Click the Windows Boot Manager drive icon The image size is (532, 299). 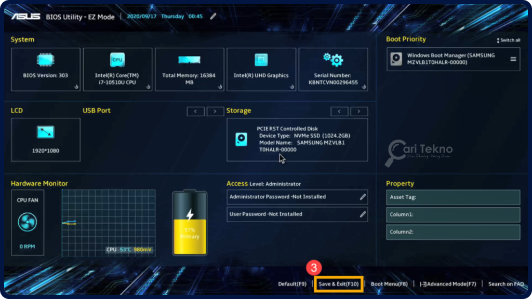pos(396,59)
